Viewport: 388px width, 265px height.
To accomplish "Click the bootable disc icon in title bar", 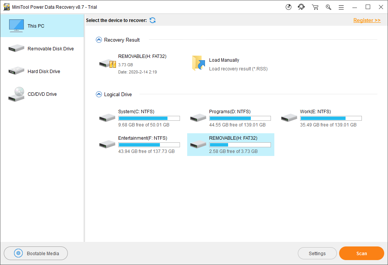I will 288,7.
